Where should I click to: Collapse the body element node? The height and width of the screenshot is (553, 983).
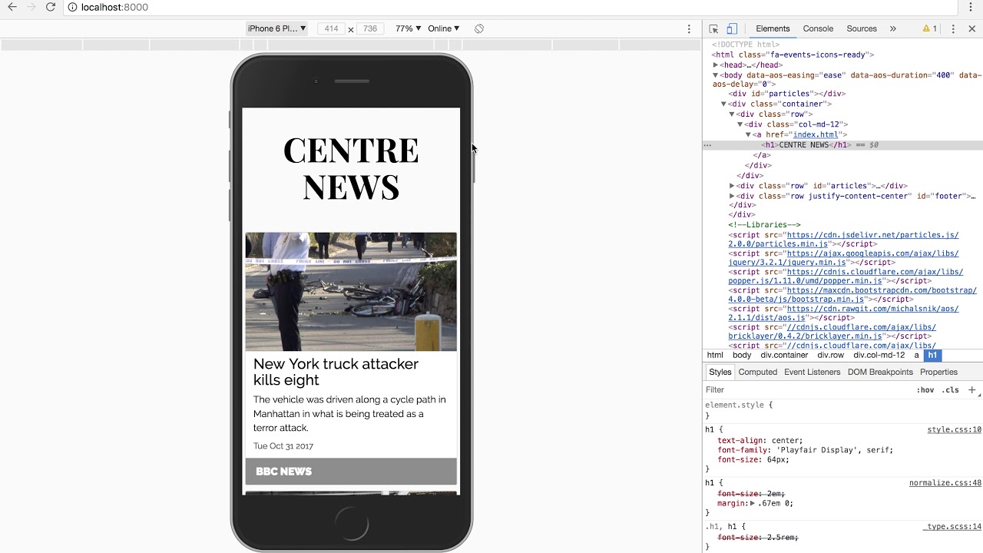[716, 75]
